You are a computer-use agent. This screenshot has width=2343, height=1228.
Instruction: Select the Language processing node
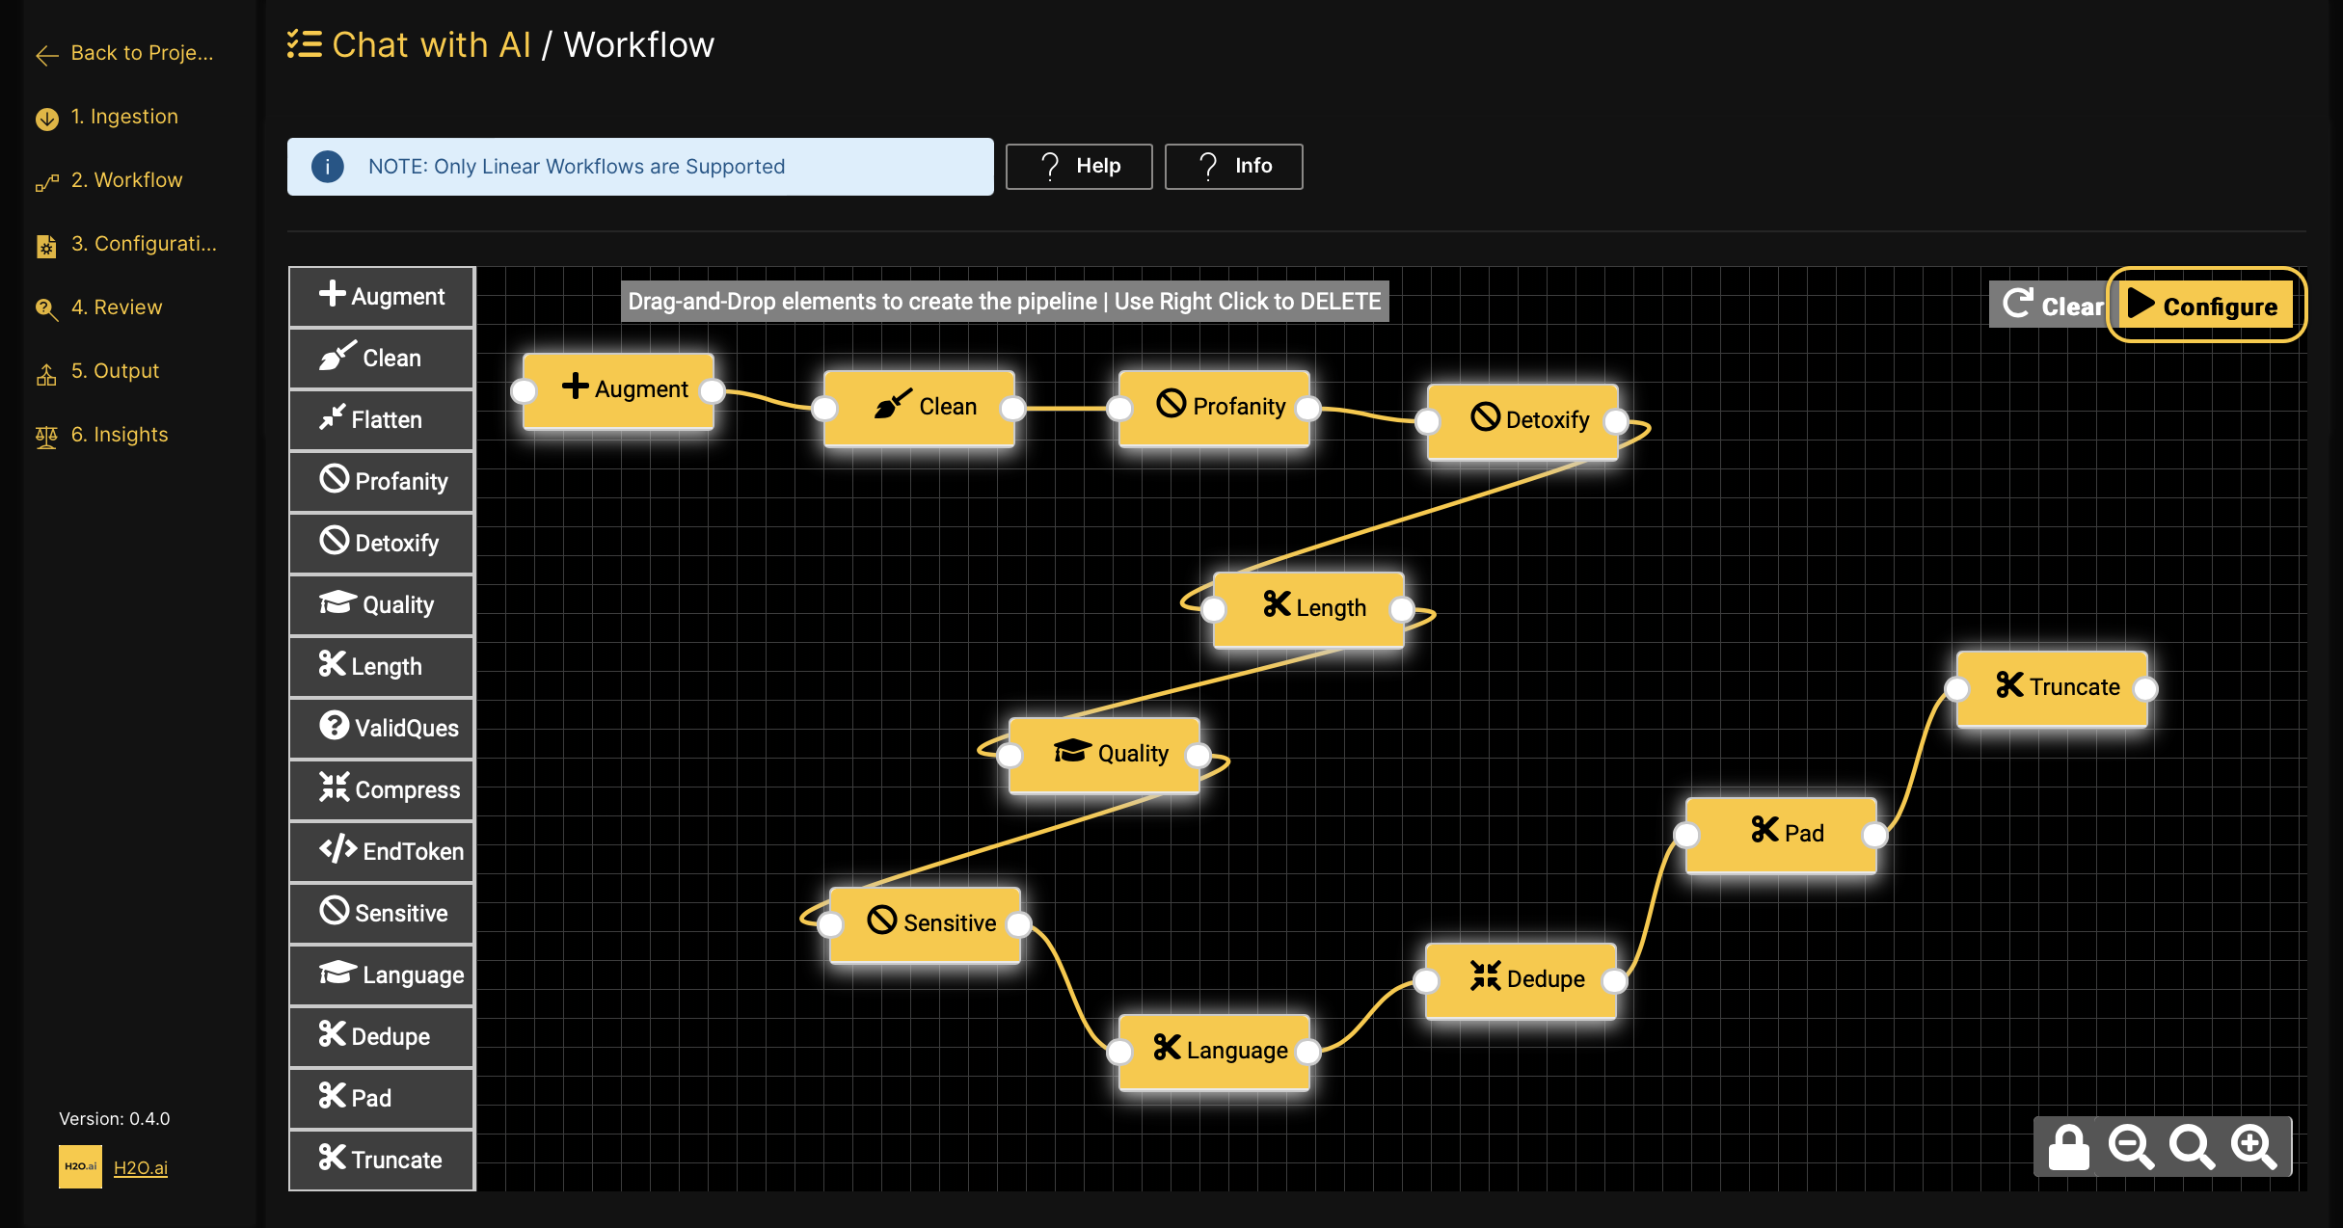pyautogui.click(x=1221, y=1049)
